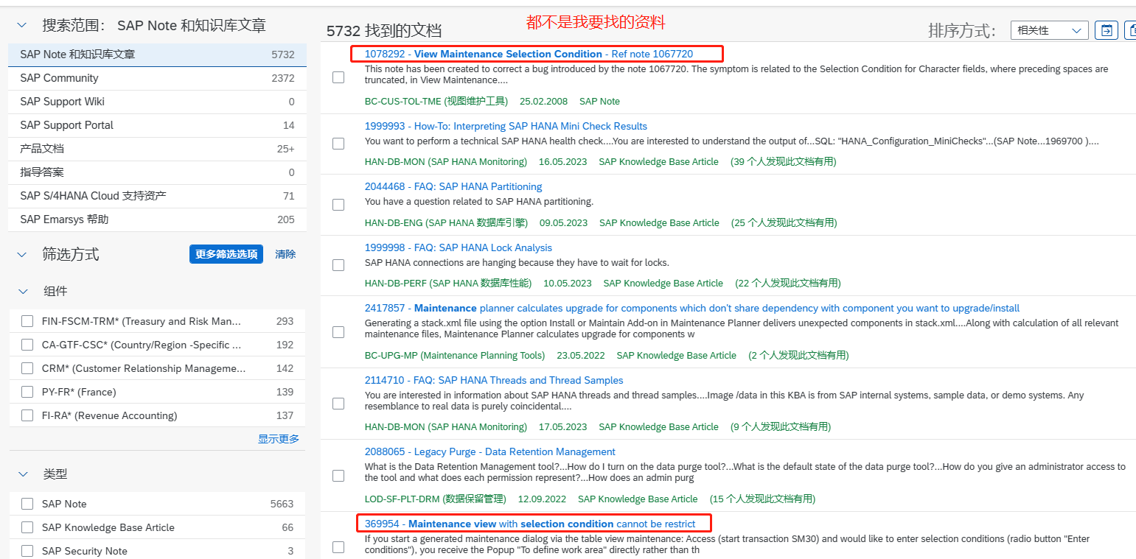Image resolution: width=1136 pixels, height=559 pixels.
Task: Click the export results calendar icon top right
Action: pyautogui.click(x=1107, y=30)
